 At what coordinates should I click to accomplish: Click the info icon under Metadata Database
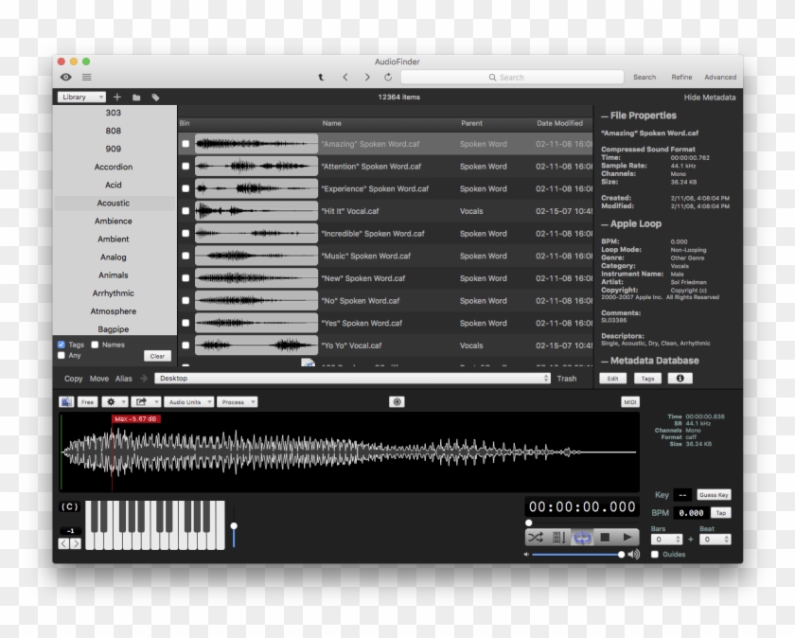(x=680, y=379)
